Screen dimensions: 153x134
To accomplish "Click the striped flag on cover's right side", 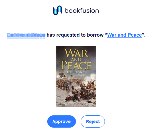I will tap(92, 86).
